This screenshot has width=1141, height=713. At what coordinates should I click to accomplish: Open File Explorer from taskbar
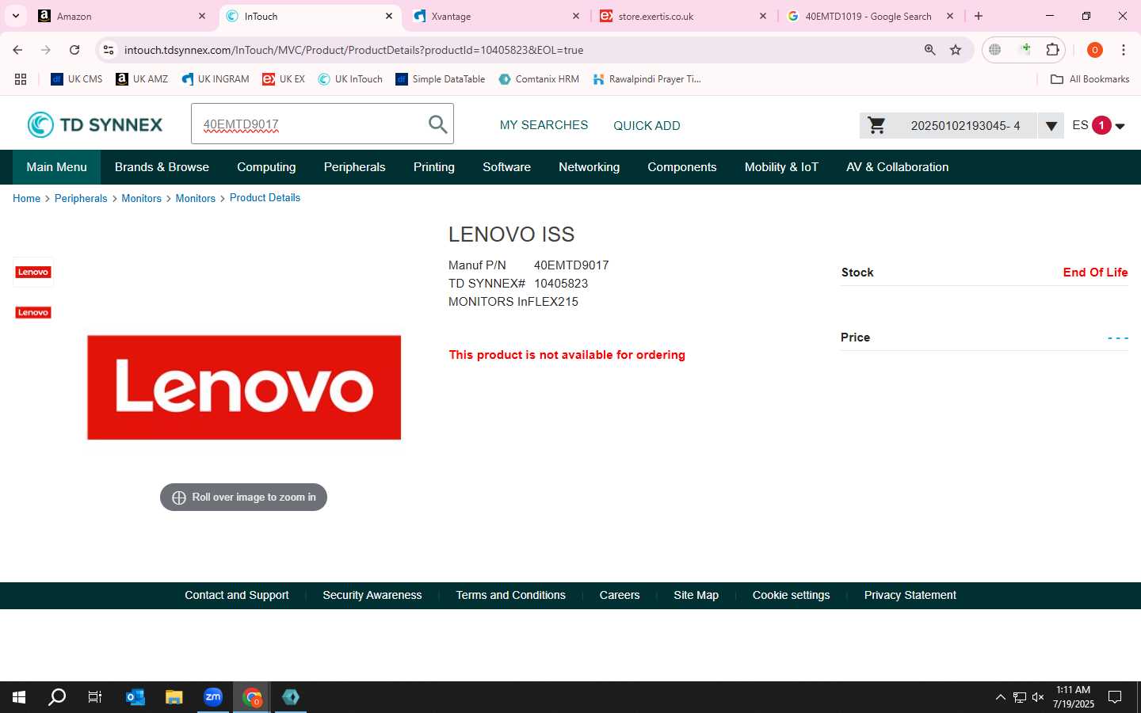coord(174,697)
